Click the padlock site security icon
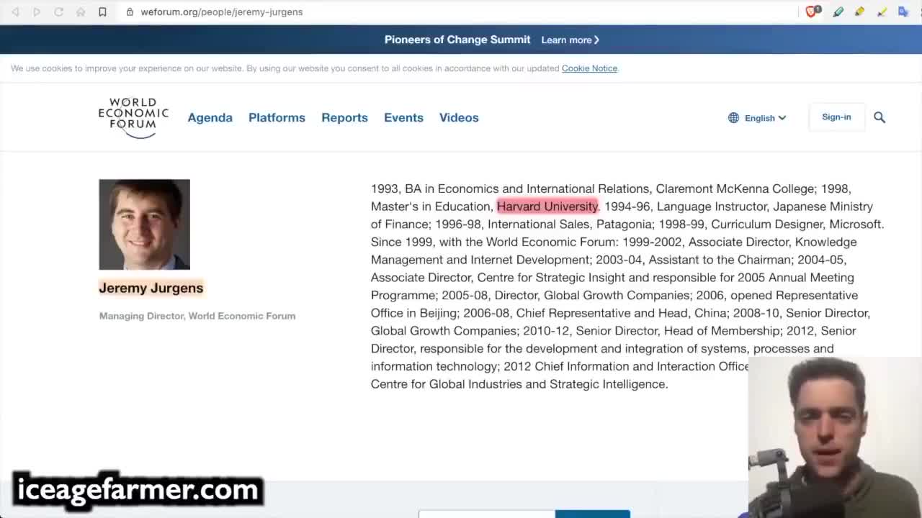The width and height of the screenshot is (922, 518). pos(130,12)
